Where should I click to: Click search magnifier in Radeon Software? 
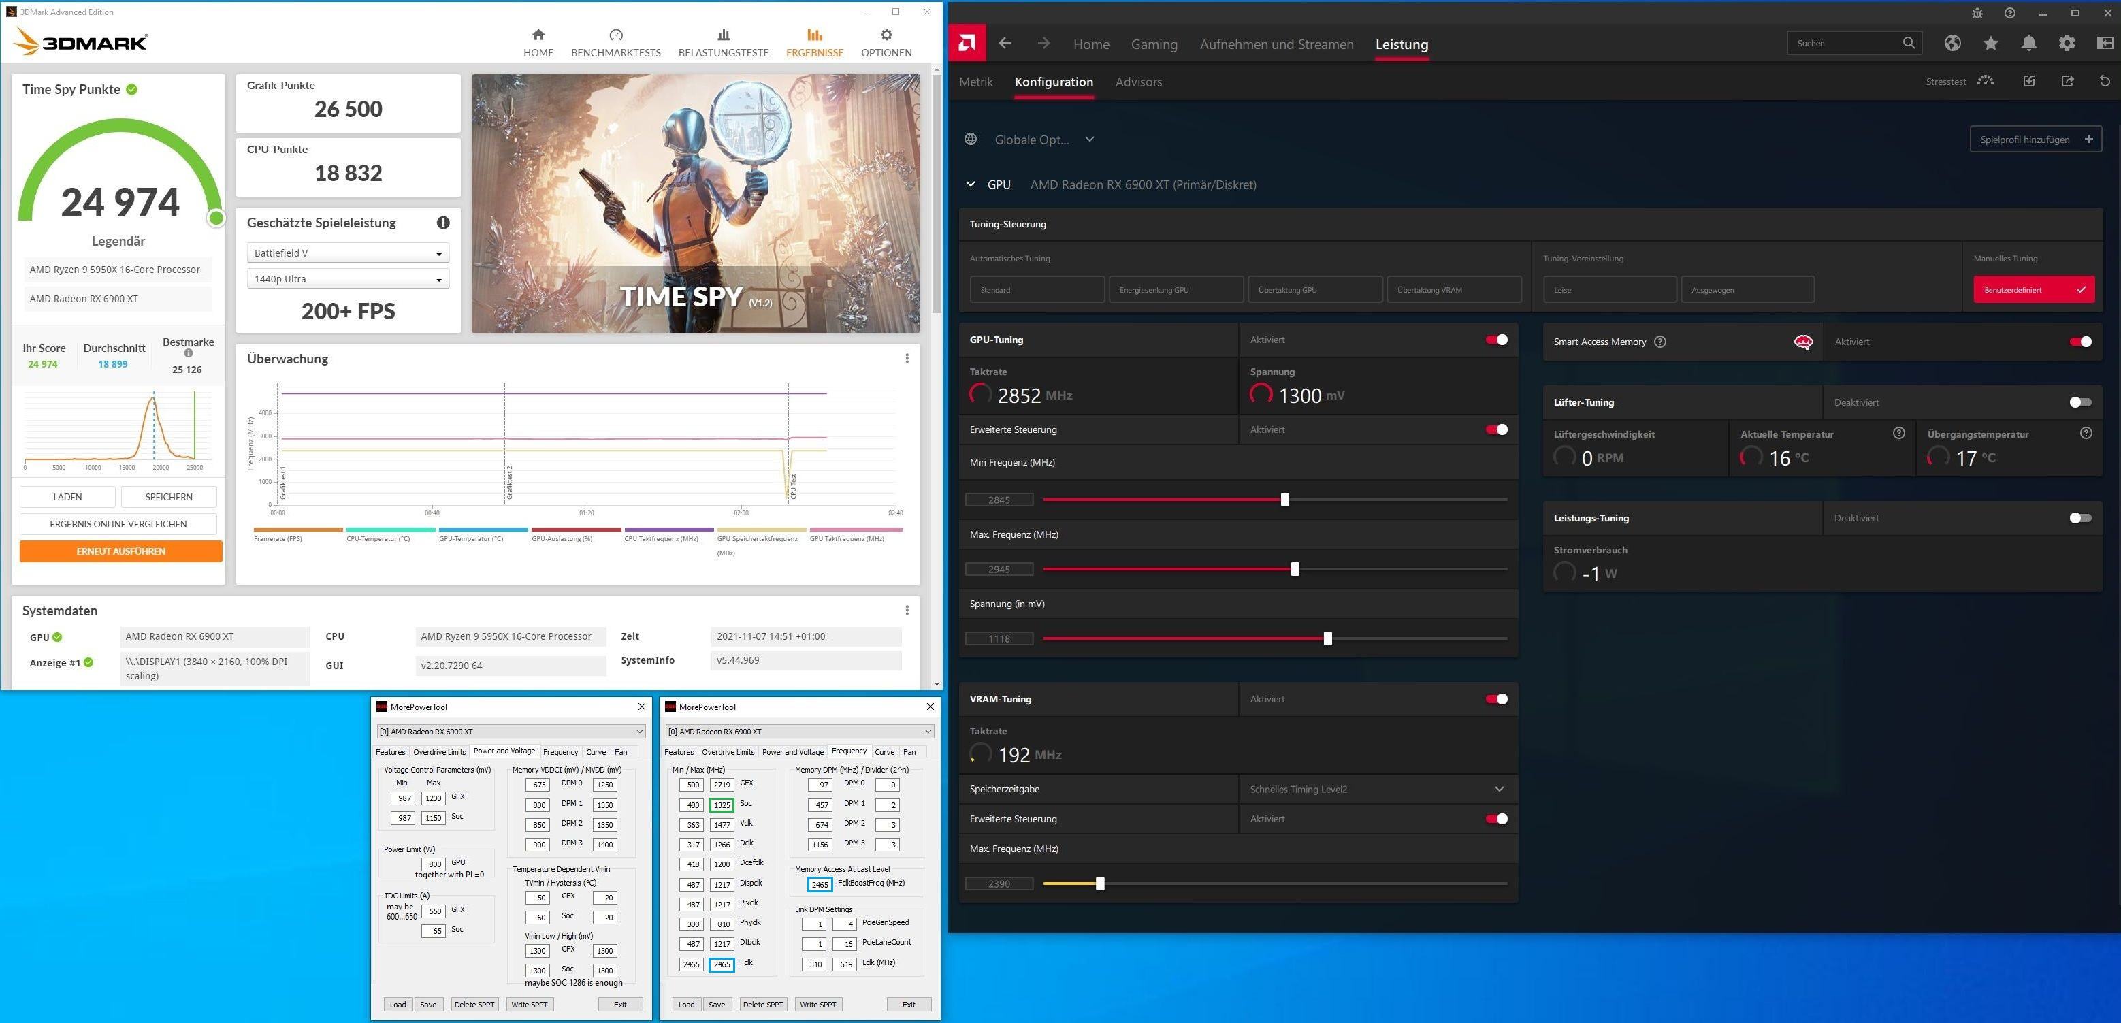click(x=1908, y=43)
